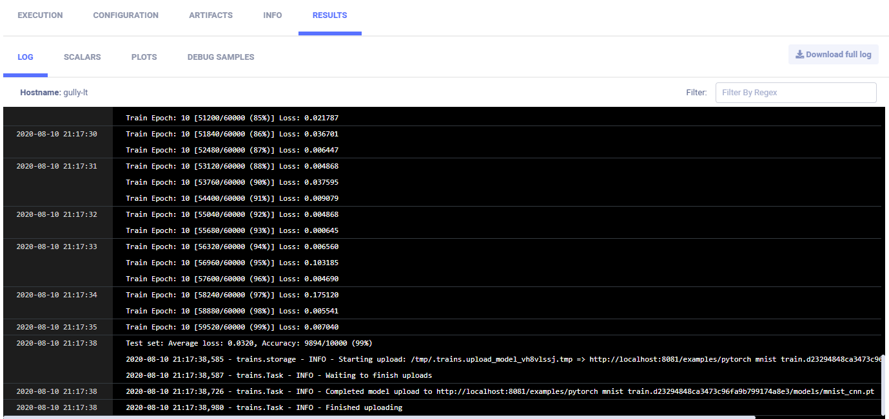
Task: Select the Log sub-tab
Action: click(26, 57)
